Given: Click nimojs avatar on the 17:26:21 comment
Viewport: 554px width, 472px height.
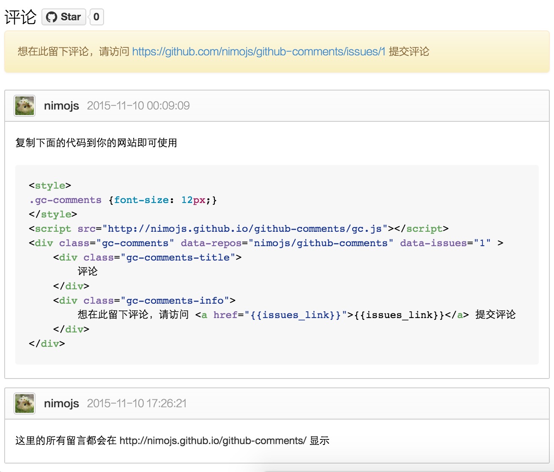Looking at the screenshot, I should [x=25, y=403].
